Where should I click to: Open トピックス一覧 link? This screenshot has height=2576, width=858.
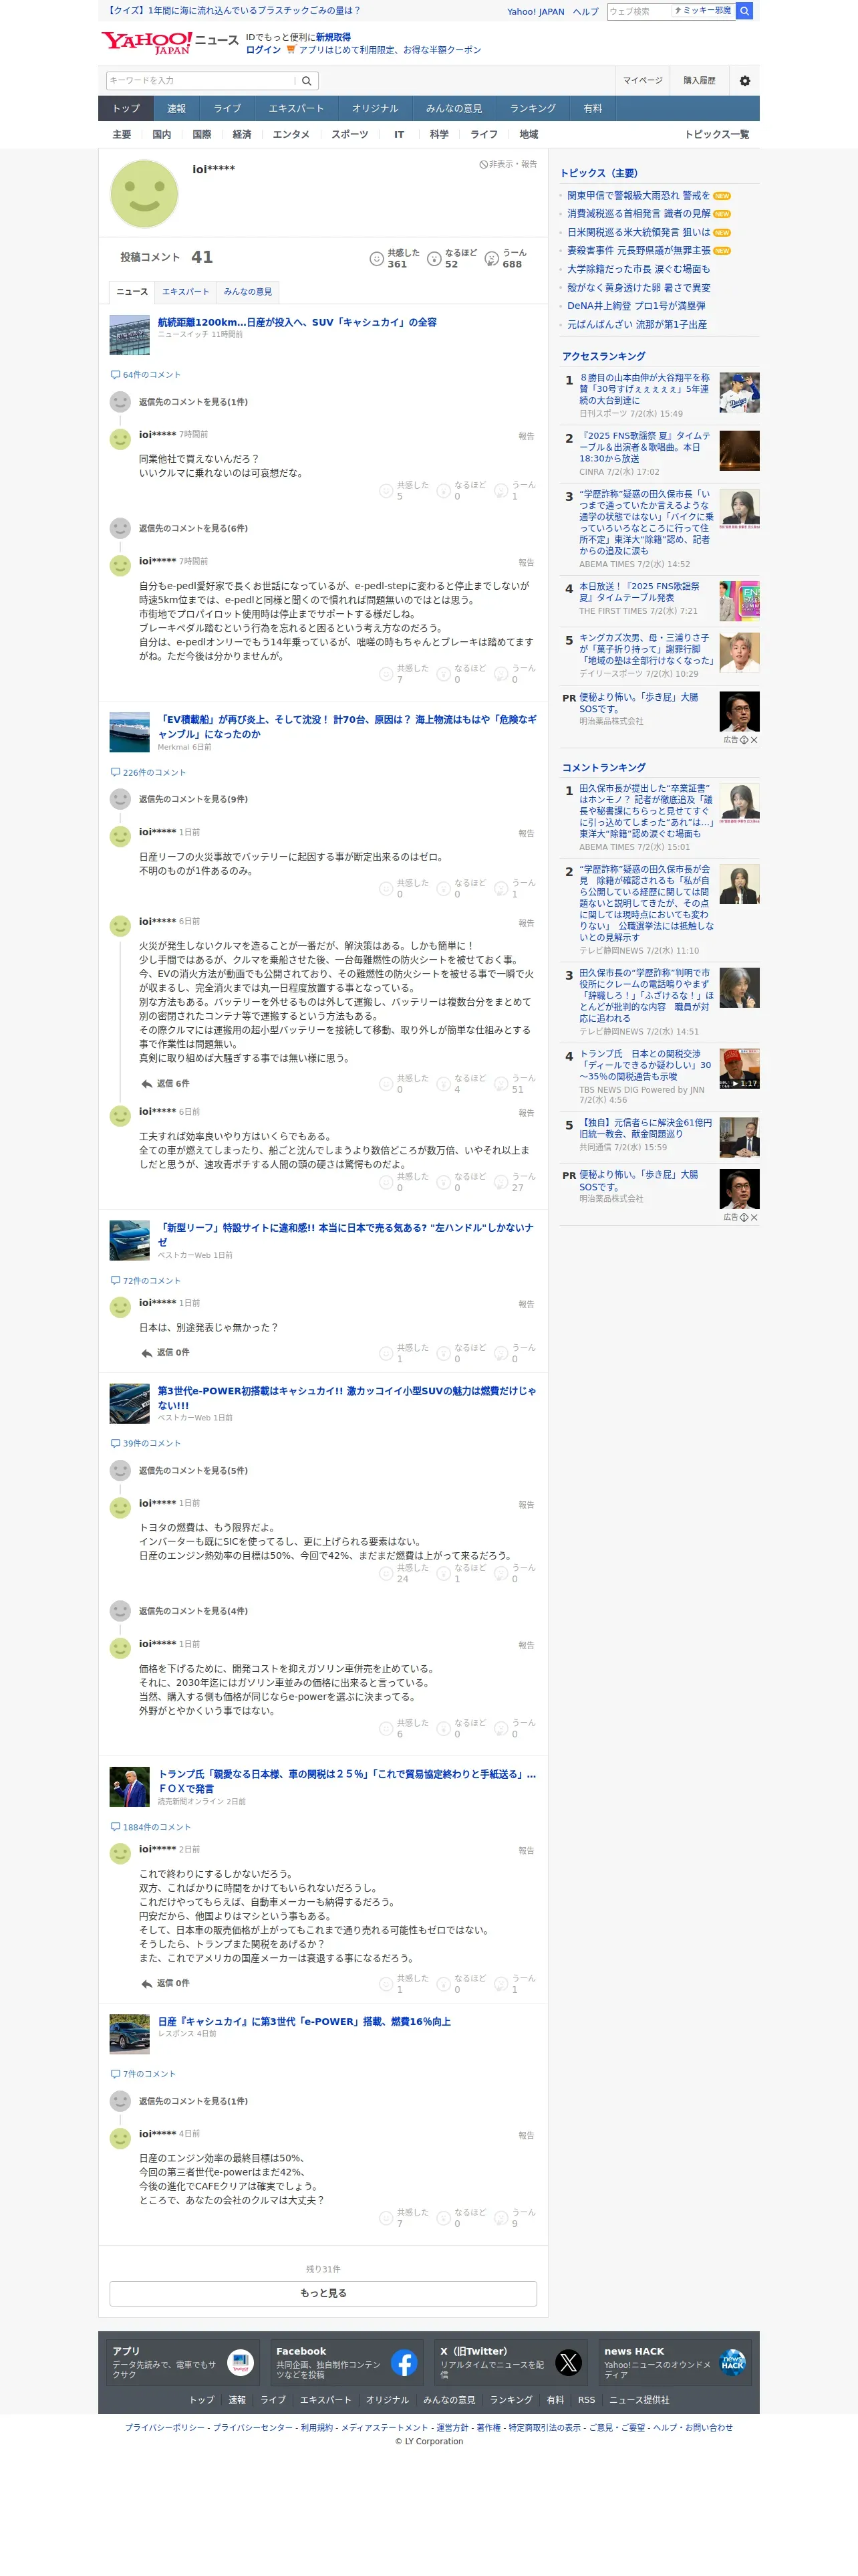(x=716, y=135)
